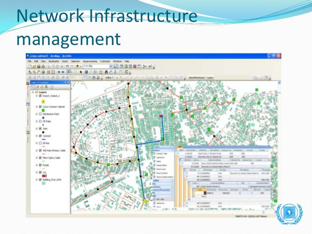Uncheck the Connect layer checkbox
Viewport: 312px width, 234px height.
tap(40, 136)
